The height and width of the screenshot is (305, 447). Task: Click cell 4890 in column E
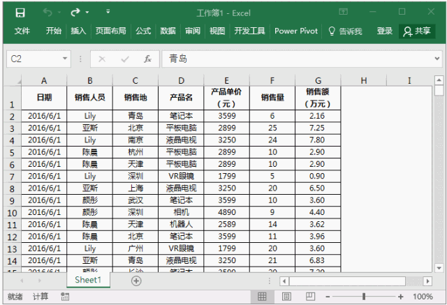coord(227,212)
